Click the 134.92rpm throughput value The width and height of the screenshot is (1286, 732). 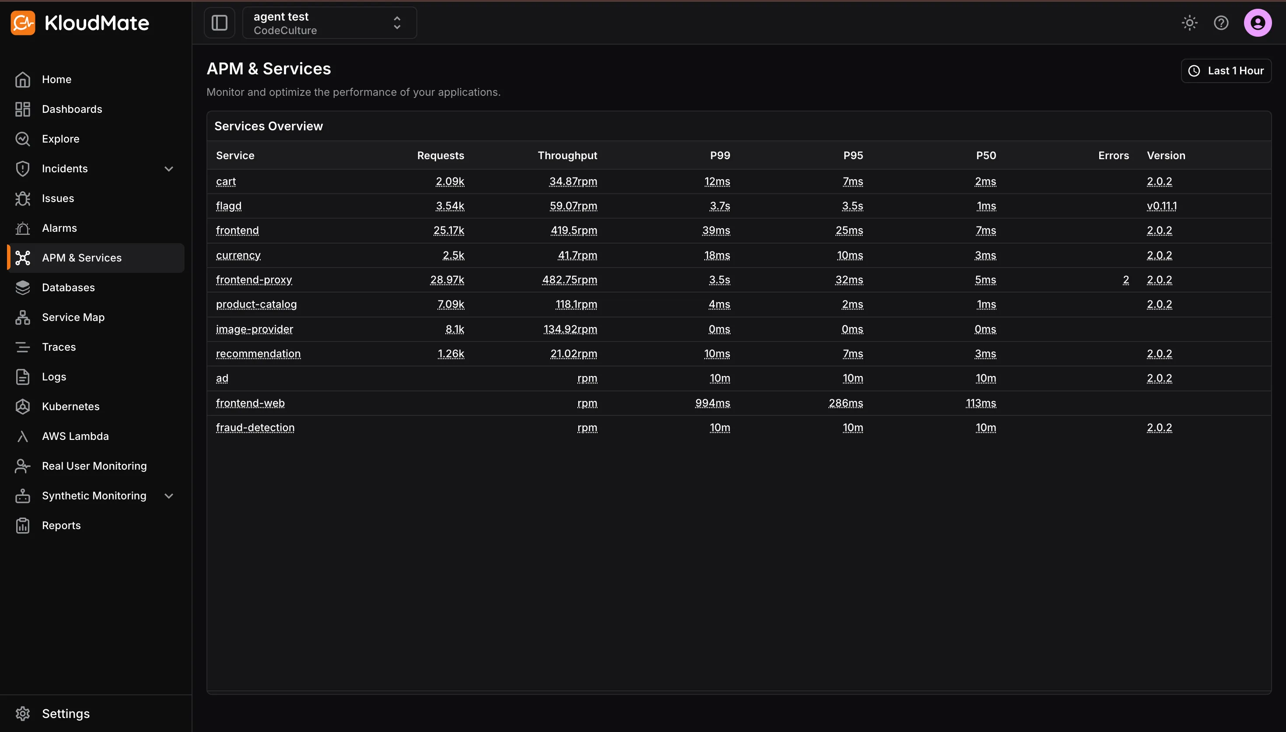pos(570,329)
